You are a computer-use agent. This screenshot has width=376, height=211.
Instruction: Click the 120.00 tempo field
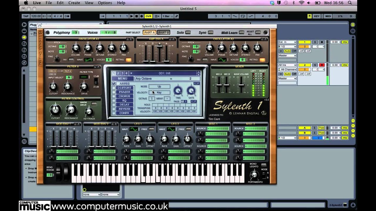click(36, 16)
